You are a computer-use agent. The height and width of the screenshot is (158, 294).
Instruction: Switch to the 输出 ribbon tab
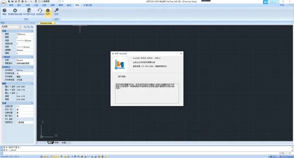point(69,5)
